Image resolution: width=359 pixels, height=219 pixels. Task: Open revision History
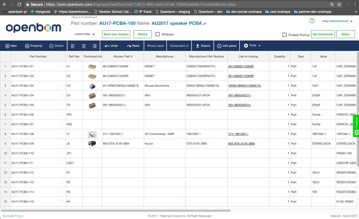click(x=143, y=34)
